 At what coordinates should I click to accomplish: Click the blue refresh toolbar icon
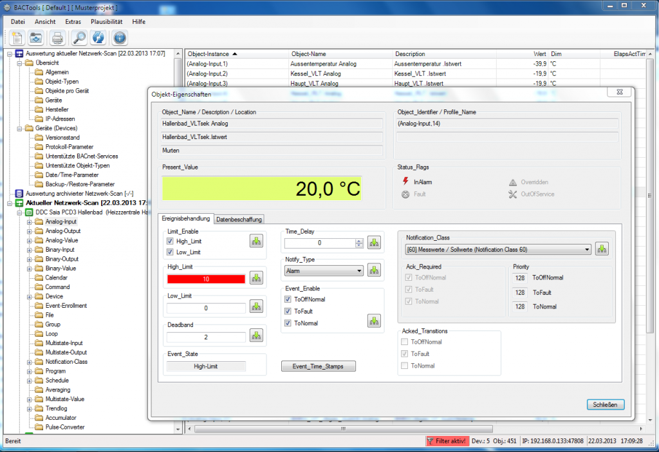tap(98, 37)
